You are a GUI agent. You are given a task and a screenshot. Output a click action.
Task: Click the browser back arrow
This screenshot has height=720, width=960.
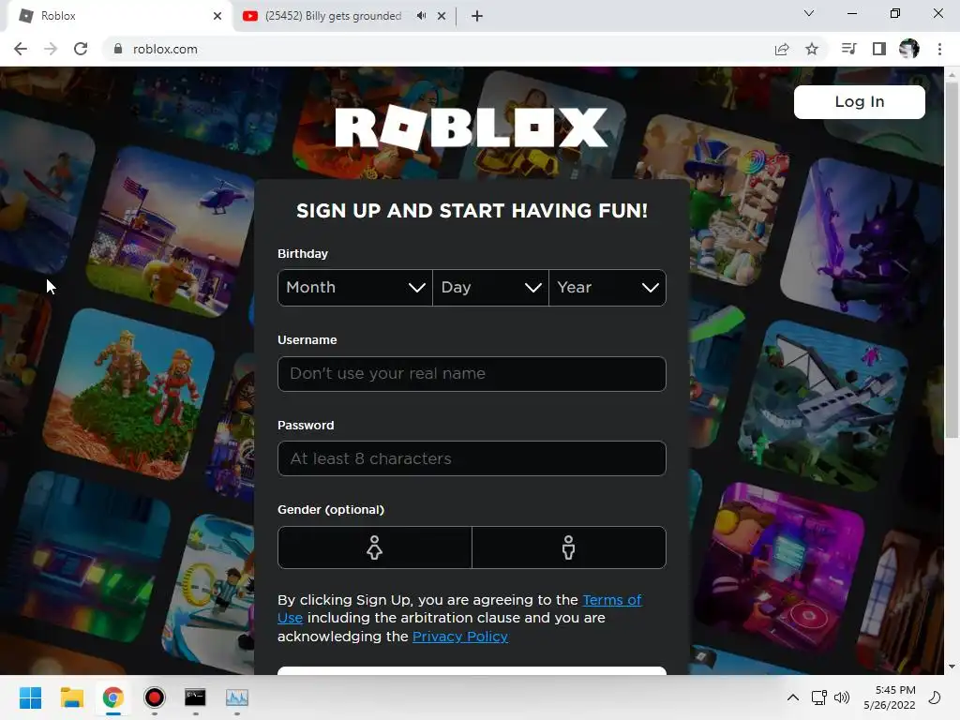point(21,49)
